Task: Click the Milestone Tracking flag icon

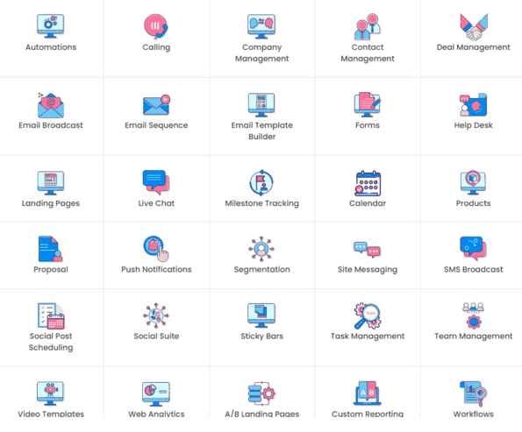Action: 261,182
